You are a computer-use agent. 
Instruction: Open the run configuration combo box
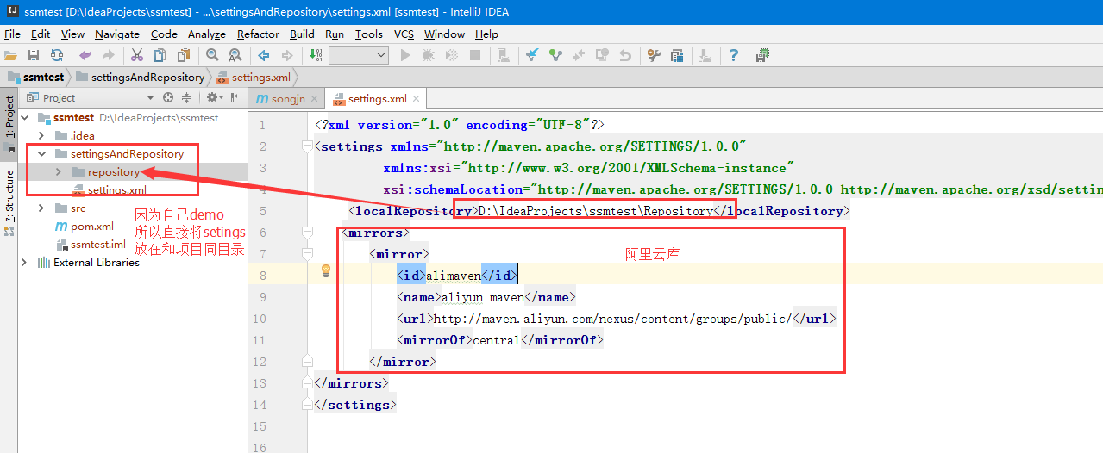(x=359, y=55)
